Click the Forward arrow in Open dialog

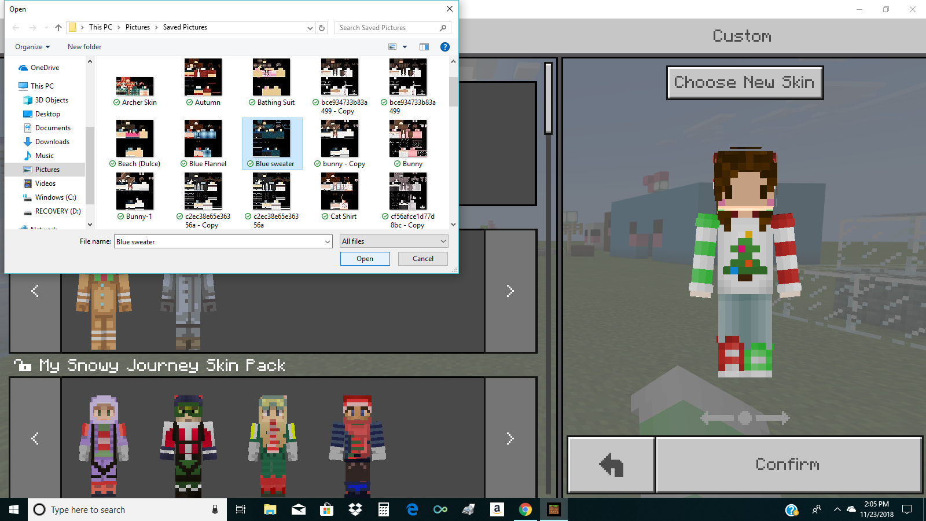pos(33,27)
